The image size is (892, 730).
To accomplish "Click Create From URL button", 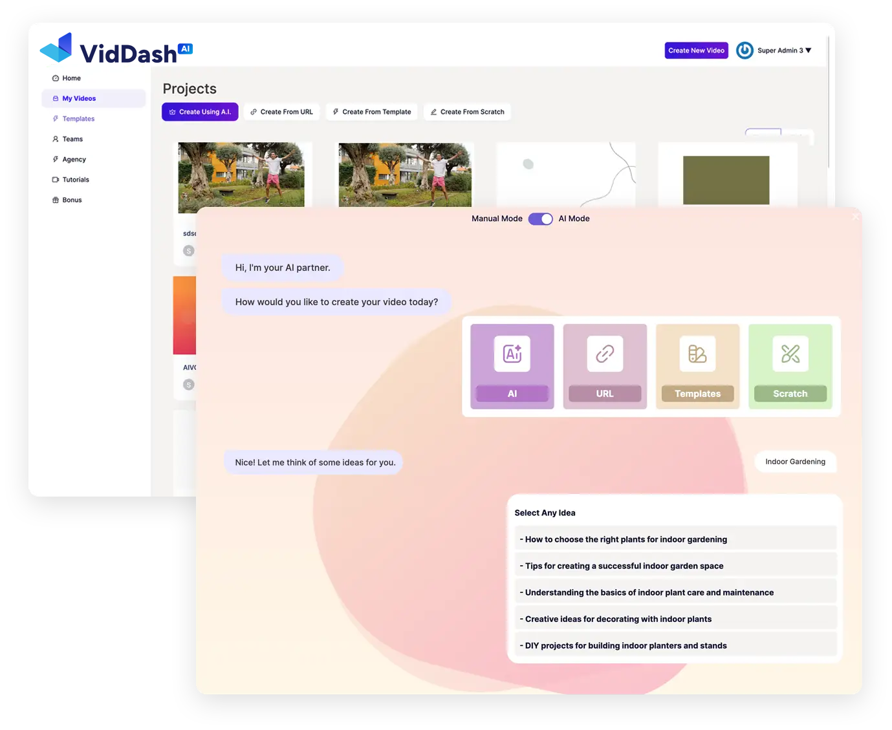I will [x=281, y=112].
